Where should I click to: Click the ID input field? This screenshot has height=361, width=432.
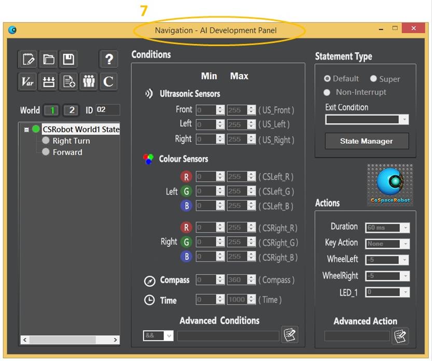(x=107, y=110)
